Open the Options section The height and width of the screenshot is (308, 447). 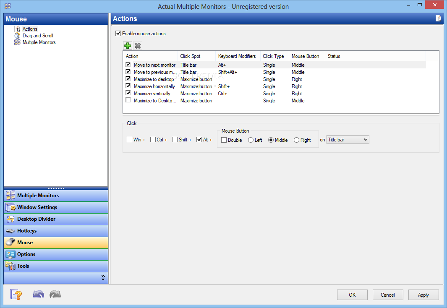[56, 254]
